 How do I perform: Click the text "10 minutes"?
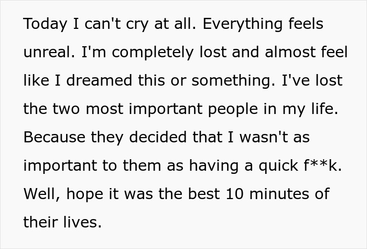(266, 194)
